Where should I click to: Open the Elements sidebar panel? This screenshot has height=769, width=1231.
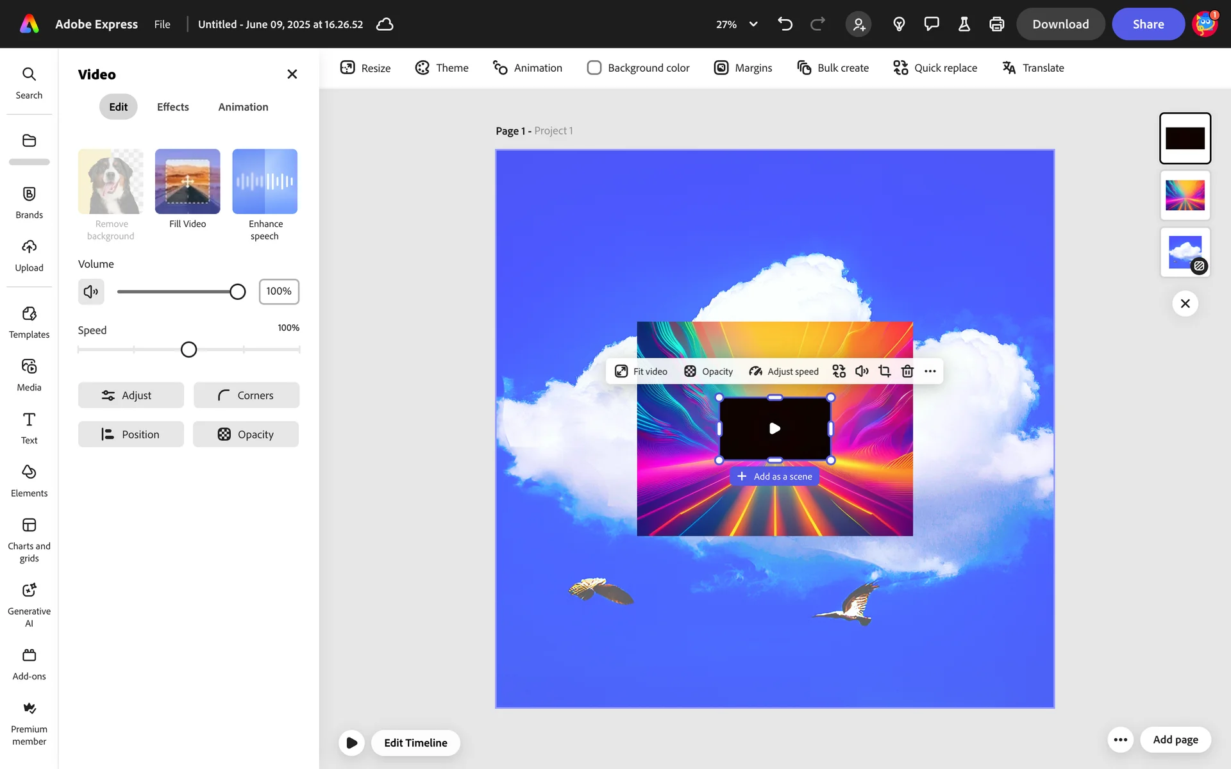click(x=29, y=481)
